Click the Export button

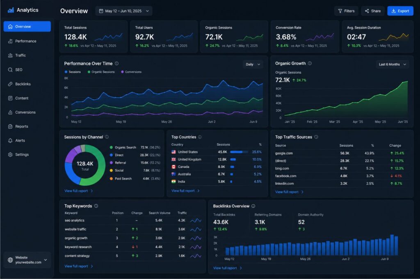pos(400,11)
